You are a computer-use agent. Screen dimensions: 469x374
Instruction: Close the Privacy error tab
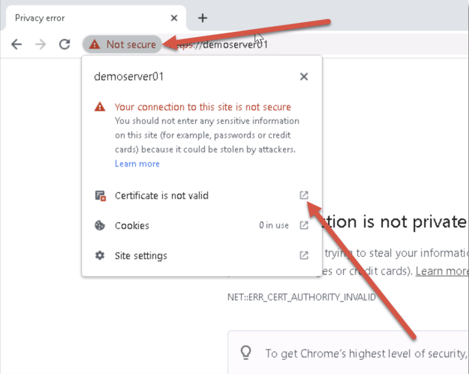(x=174, y=18)
